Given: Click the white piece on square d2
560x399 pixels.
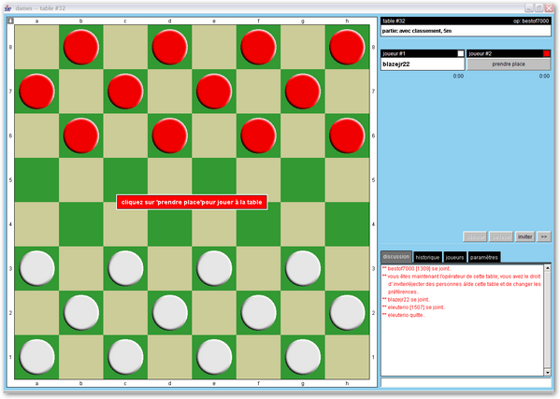Looking at the screenshot, I should (169, 313).
